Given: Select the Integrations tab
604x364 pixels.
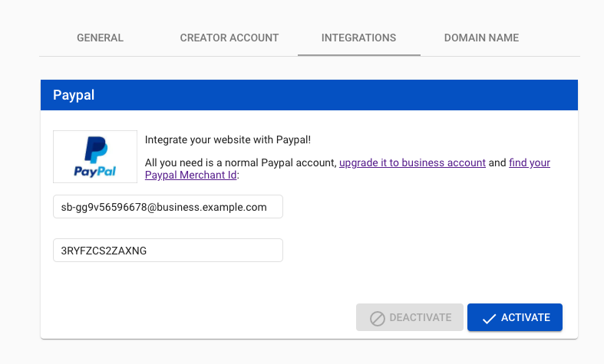Looking at the screenshot, I should (358, 38).
